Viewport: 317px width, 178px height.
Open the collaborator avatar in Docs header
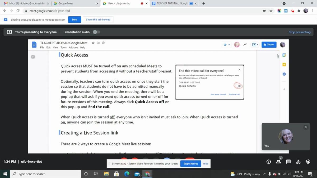(237, 45)
